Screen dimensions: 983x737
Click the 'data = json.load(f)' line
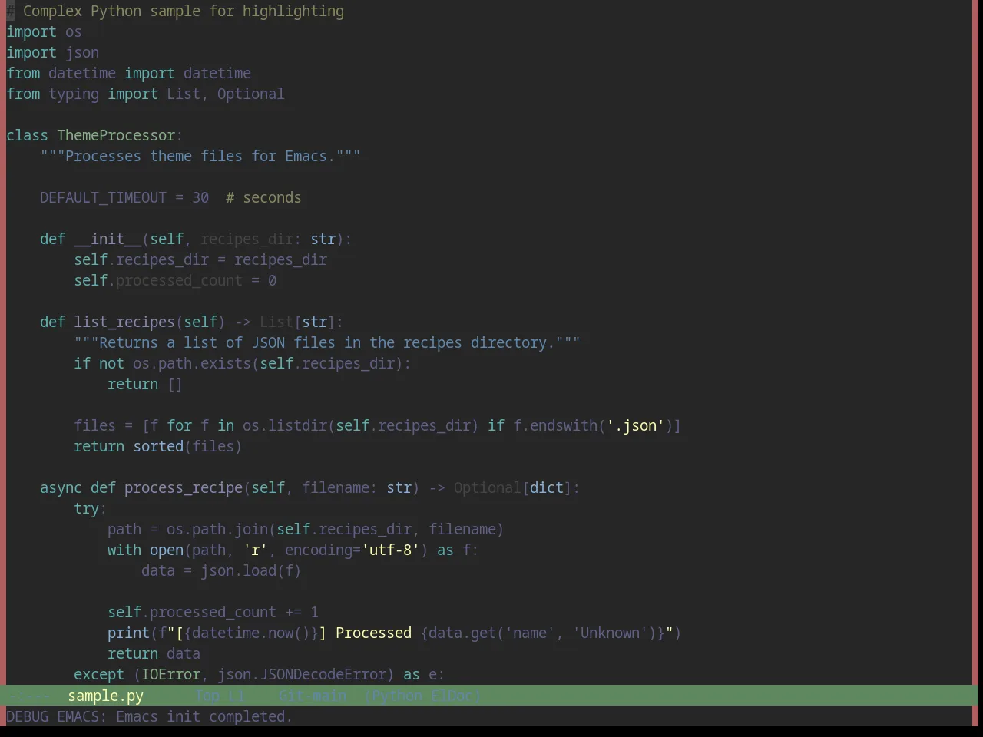pos(221,570)
